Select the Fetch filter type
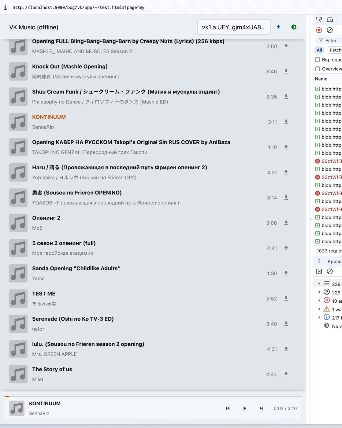Viewport: 342px width, 428px height. click(x=335, y=50)
